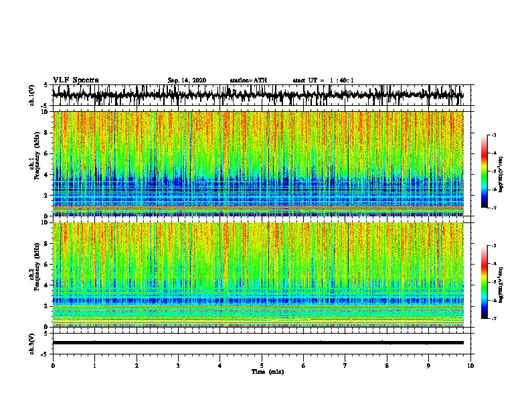
Task: Click the "1" tick on the time axis
Action: tap(94, 366)
